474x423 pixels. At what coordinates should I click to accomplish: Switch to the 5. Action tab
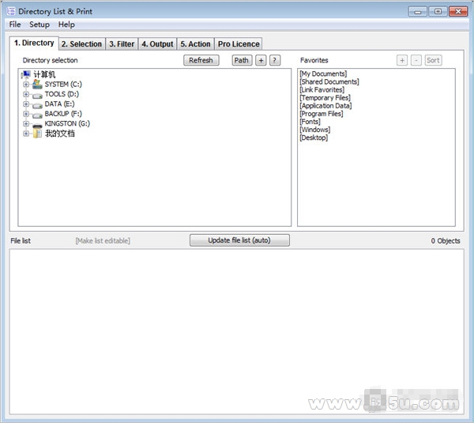point(195,43)
